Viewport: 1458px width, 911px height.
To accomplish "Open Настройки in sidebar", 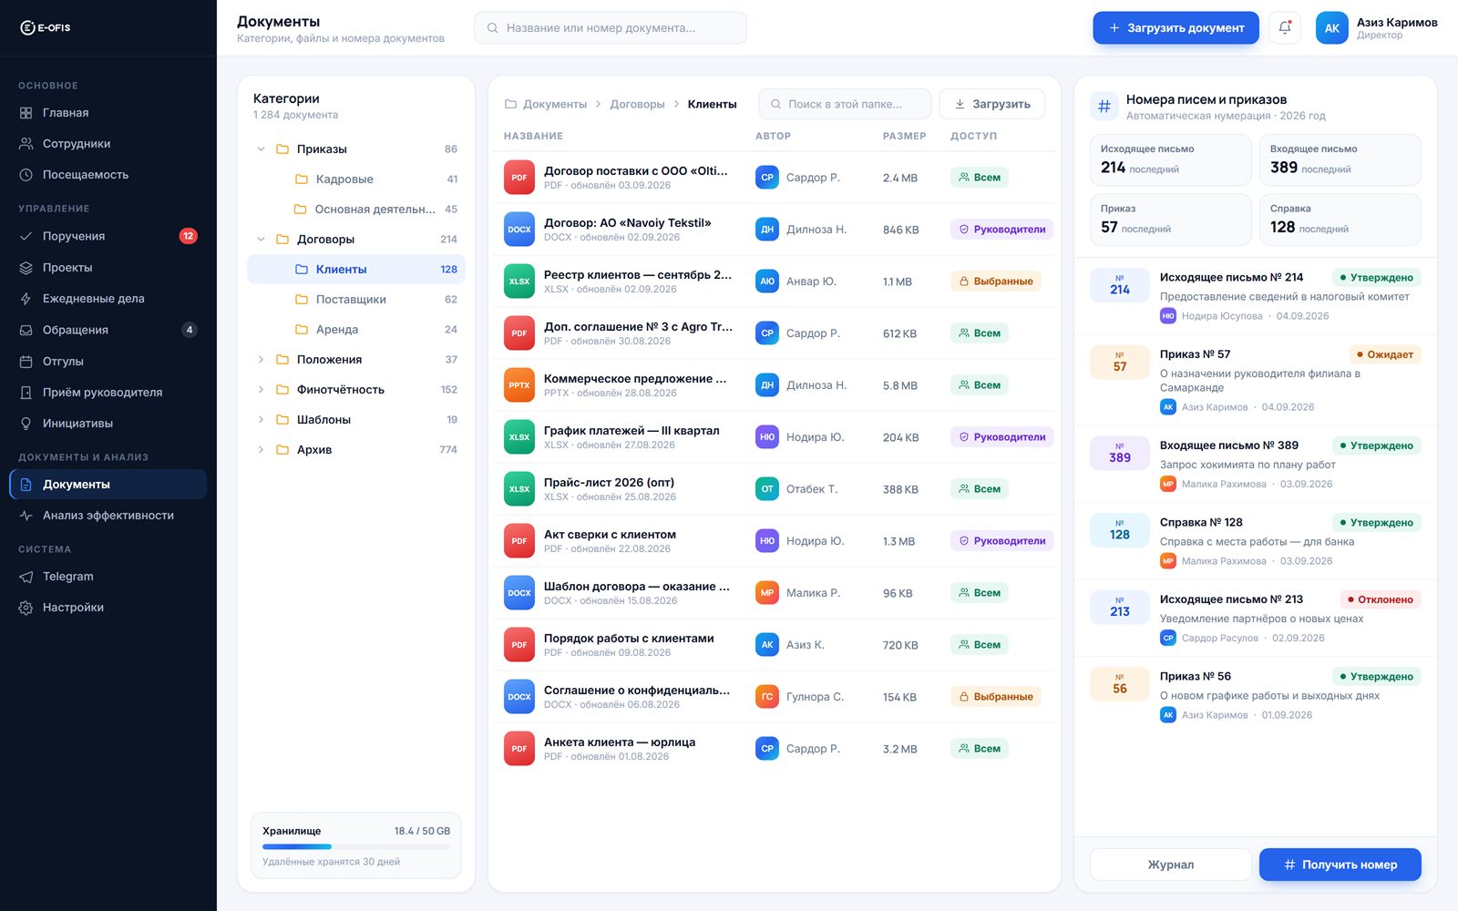I will [108, 608].
